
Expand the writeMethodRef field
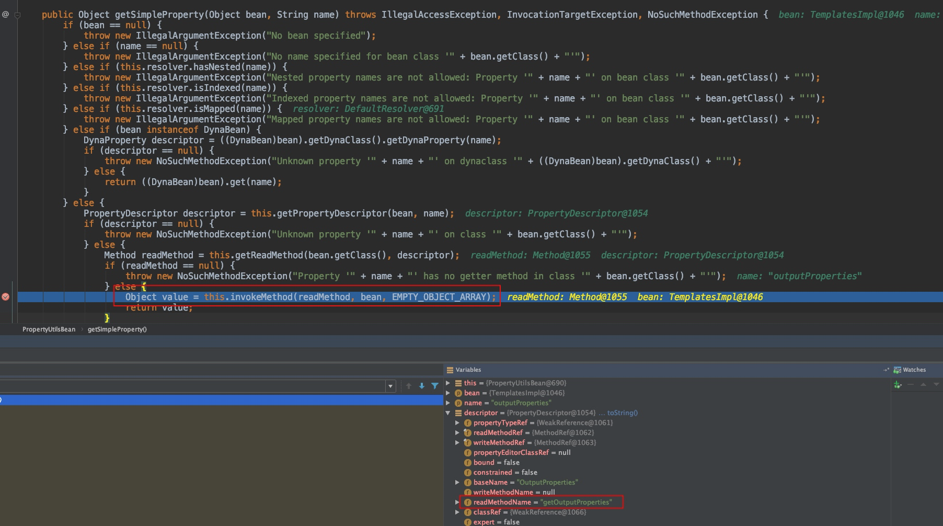[457, 443]
